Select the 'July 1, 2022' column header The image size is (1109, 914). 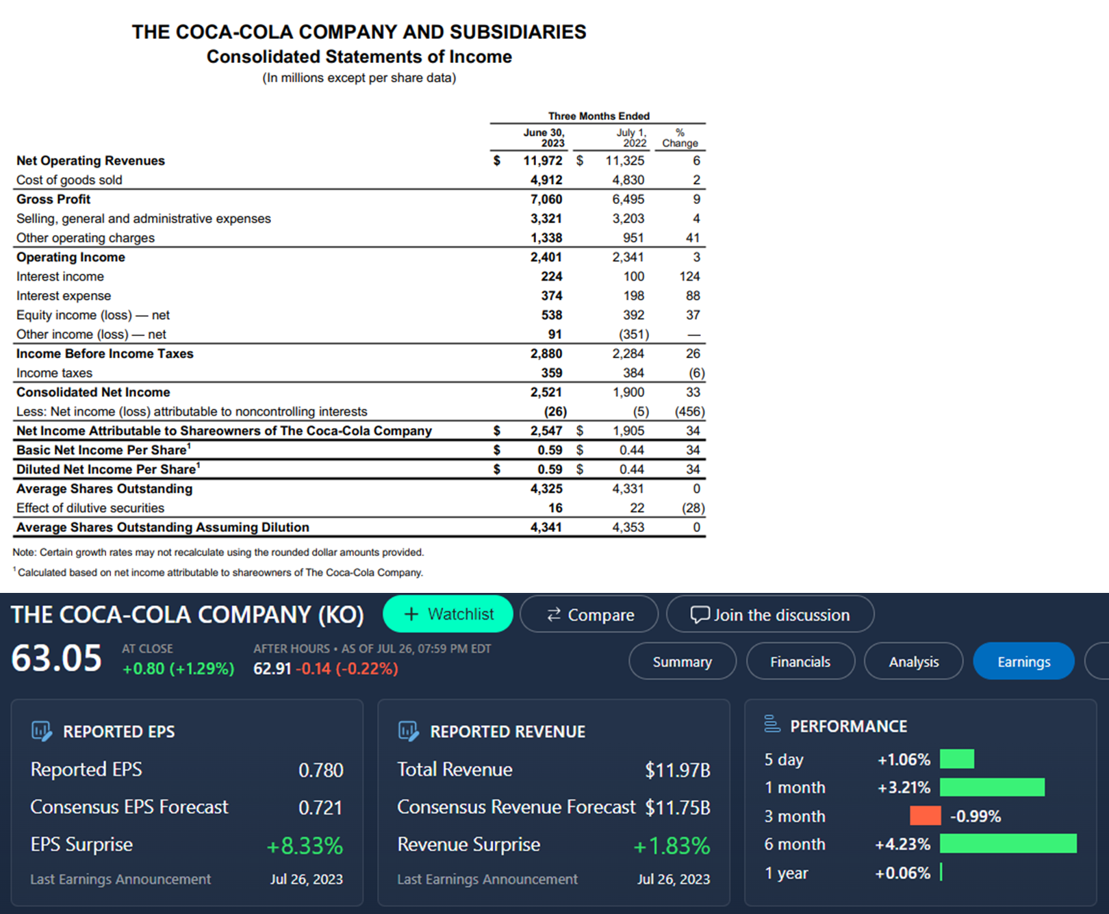pyautogui.click(x=631, y=138)
